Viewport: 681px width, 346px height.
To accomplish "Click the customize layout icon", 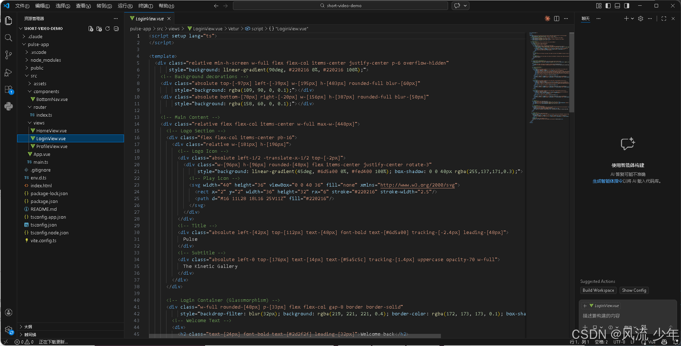I will (x=599, y=6).
